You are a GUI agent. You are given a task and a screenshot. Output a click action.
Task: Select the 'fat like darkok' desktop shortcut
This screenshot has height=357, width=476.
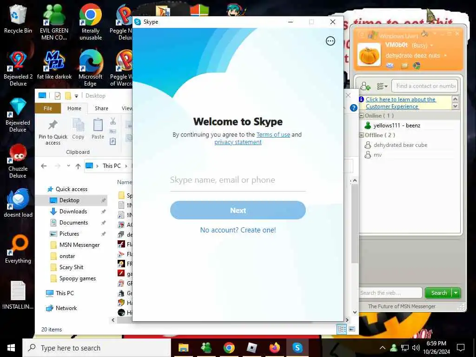54,65
